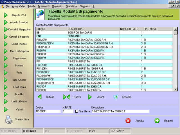Click the table scrollbar thumb
Screen dimensions: 180x135
pyautogui.click(x=175, y=33)
